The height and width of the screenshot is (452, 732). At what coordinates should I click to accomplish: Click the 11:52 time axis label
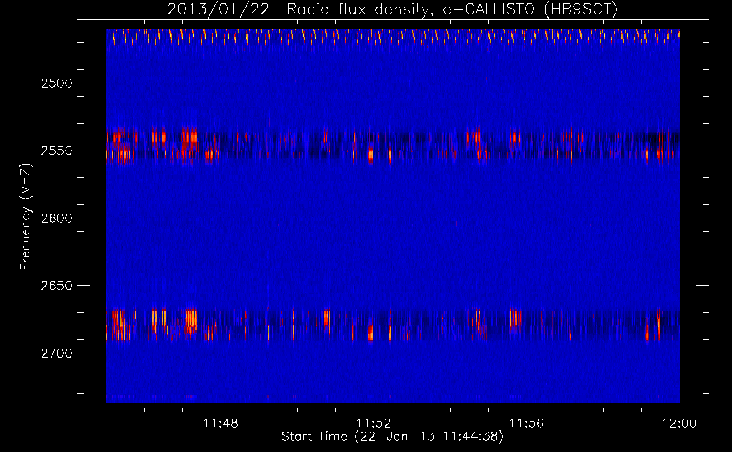click(374, 424)
